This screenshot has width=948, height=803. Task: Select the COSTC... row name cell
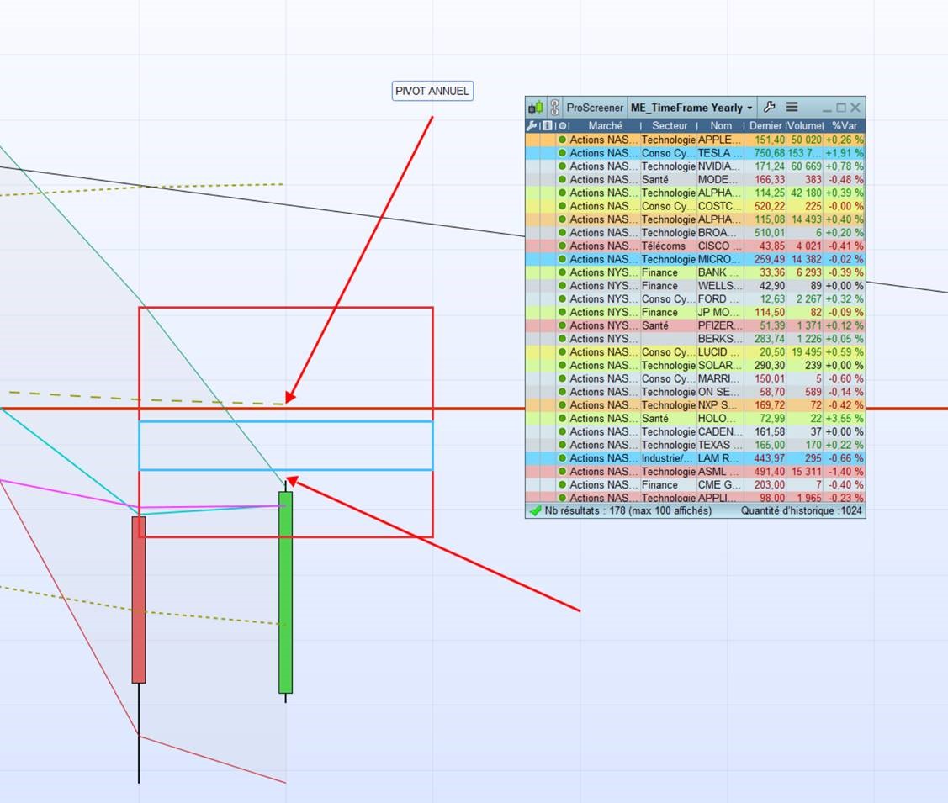[719, 206]
